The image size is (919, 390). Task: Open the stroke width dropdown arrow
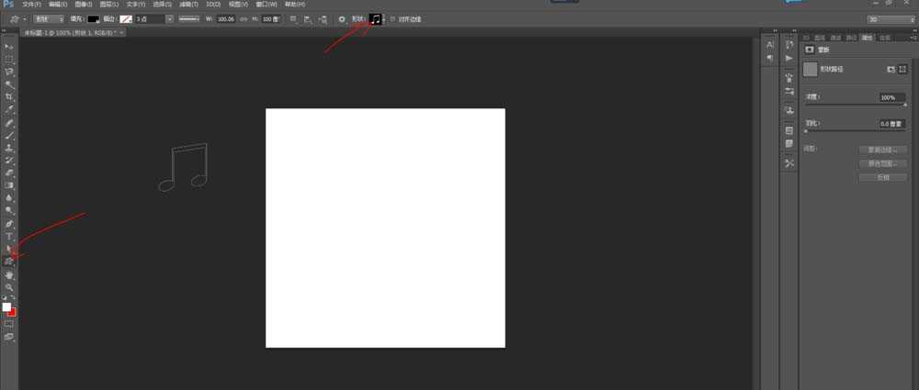[x=170, y=19]
